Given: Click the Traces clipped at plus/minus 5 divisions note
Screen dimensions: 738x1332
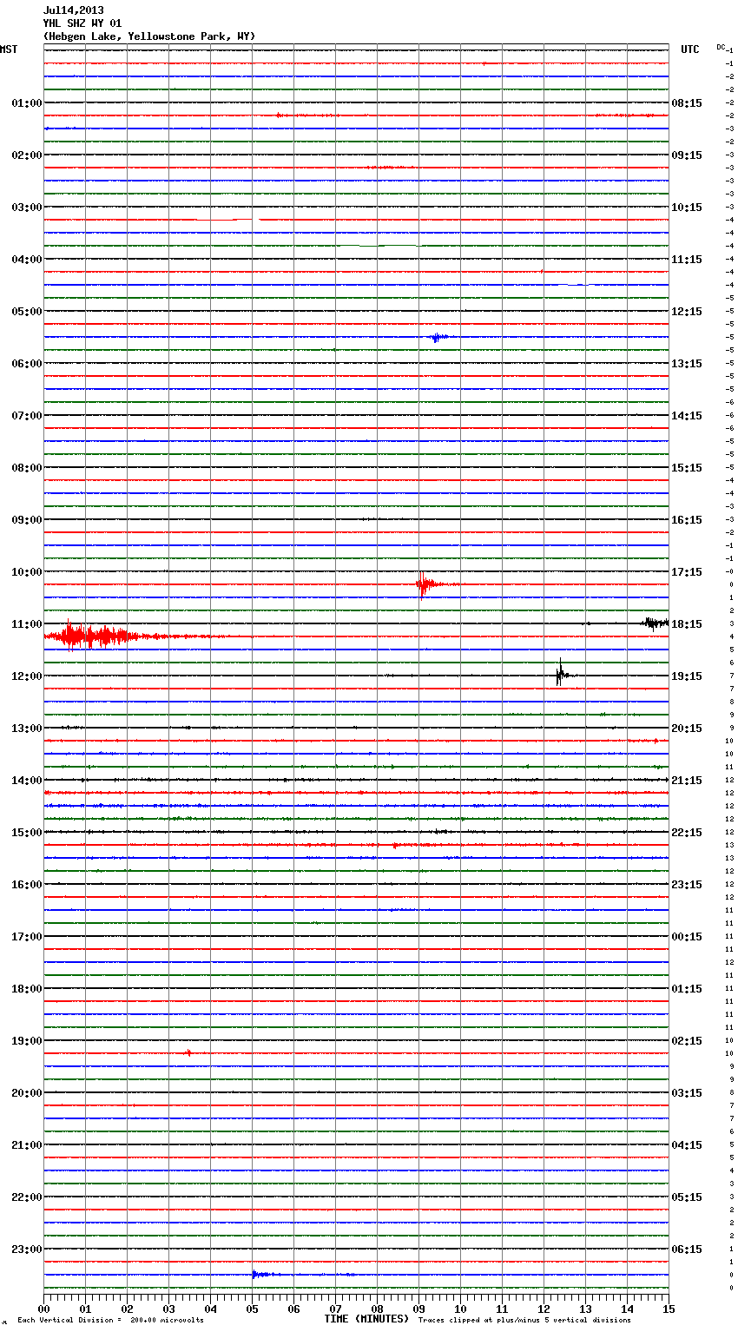Looking at the screenshot, I should point(524,1321).
